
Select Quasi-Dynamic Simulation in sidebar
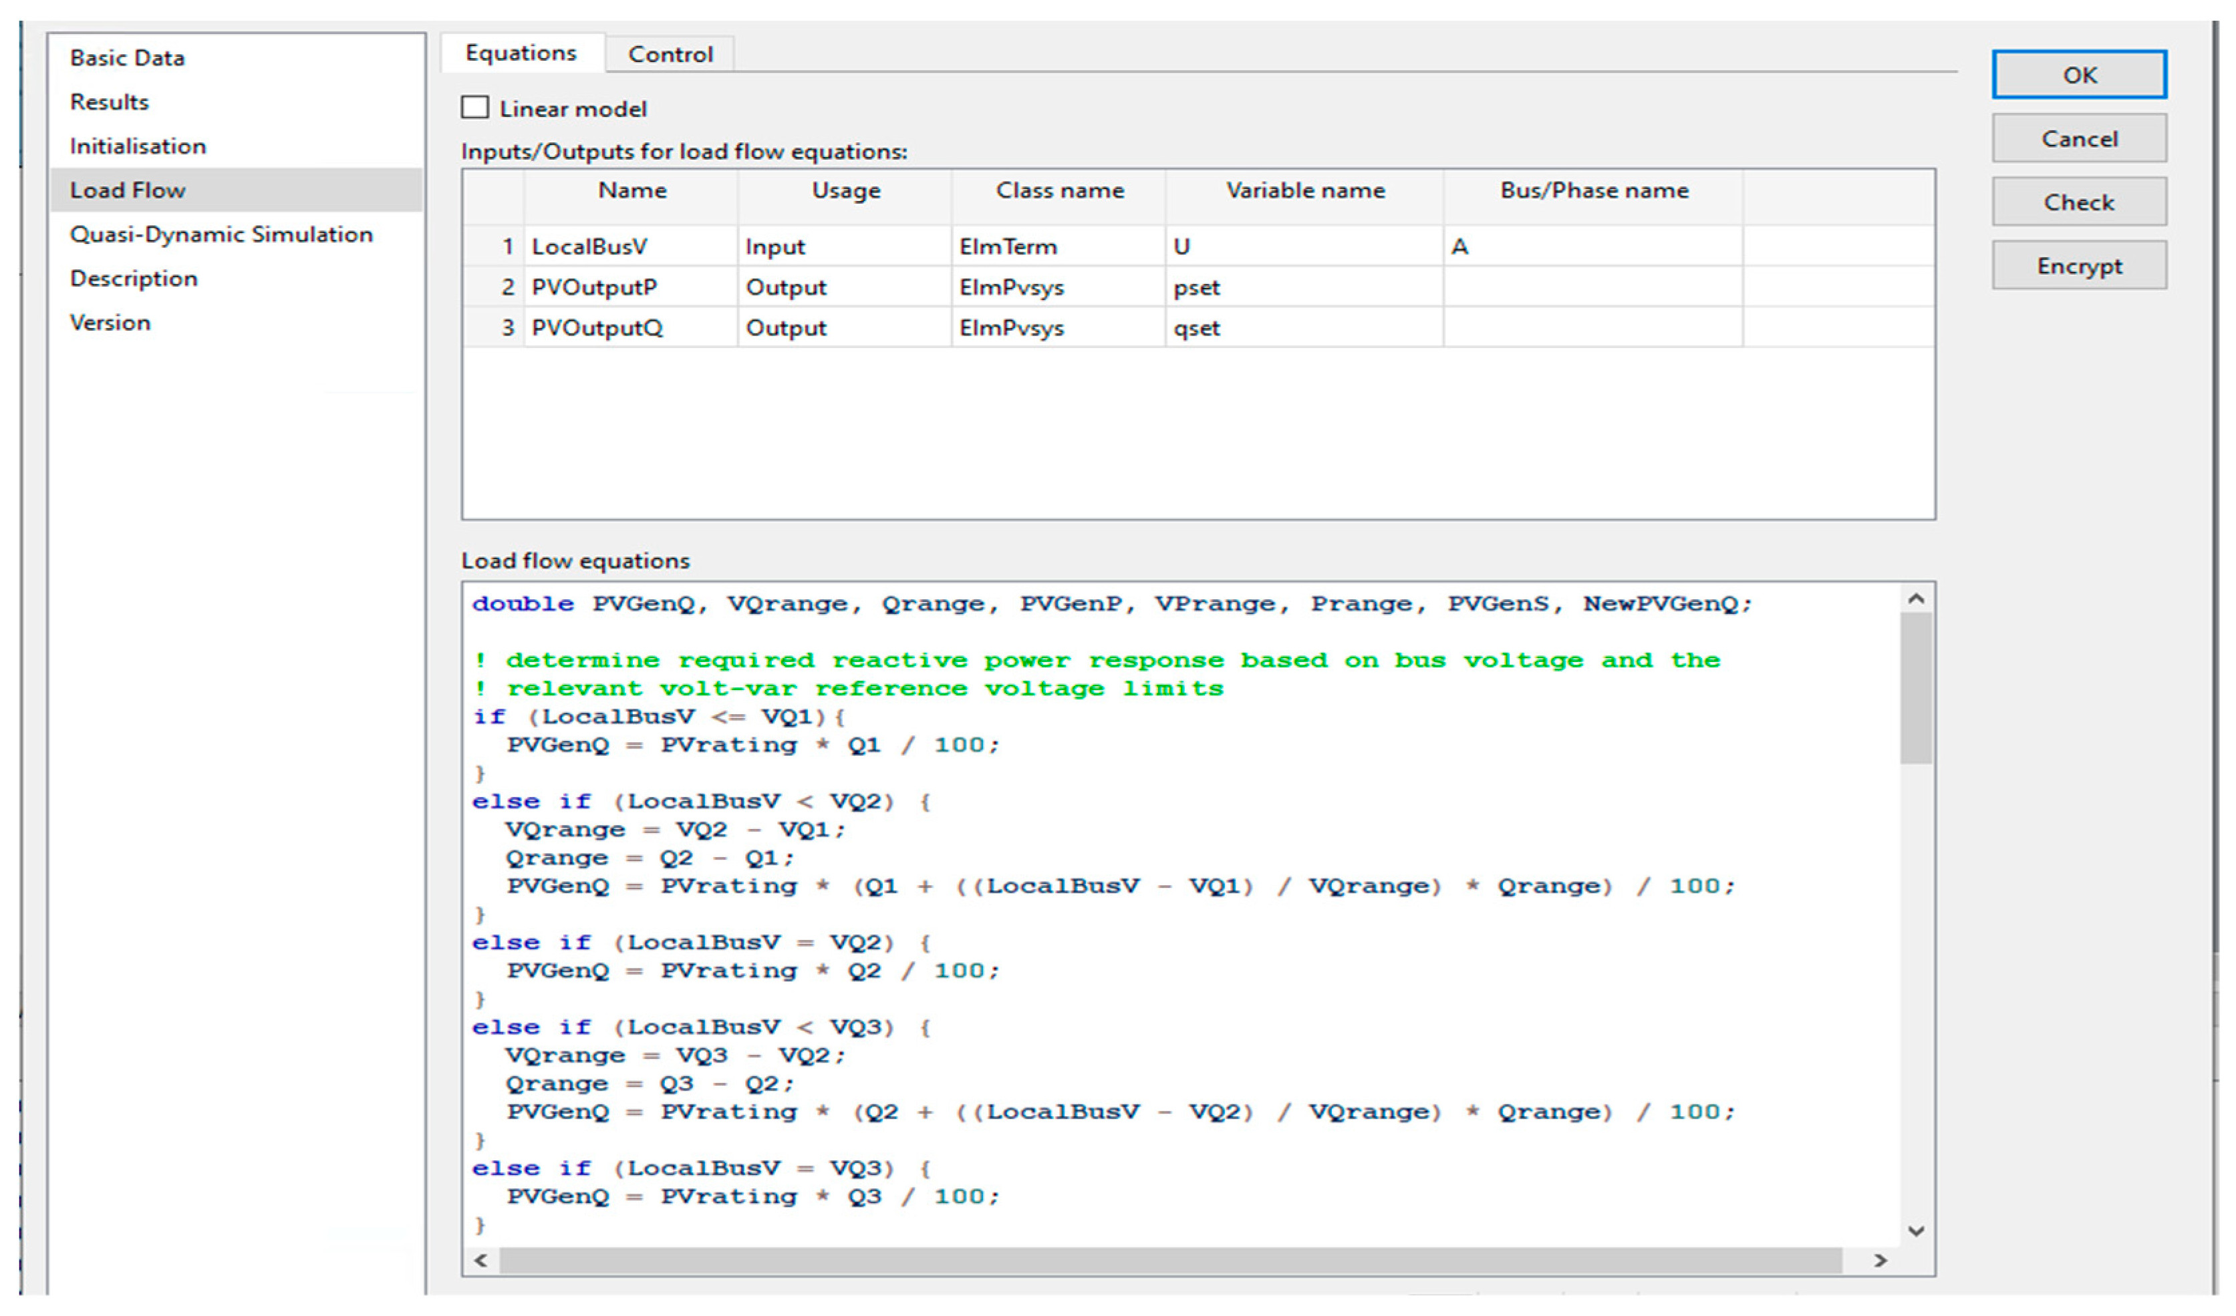tap(221, 234)
